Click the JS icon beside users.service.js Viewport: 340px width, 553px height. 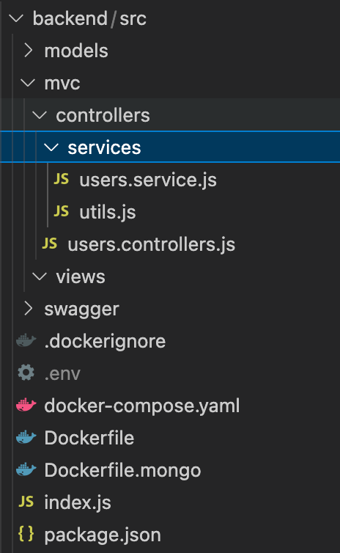tap(62, 179)
